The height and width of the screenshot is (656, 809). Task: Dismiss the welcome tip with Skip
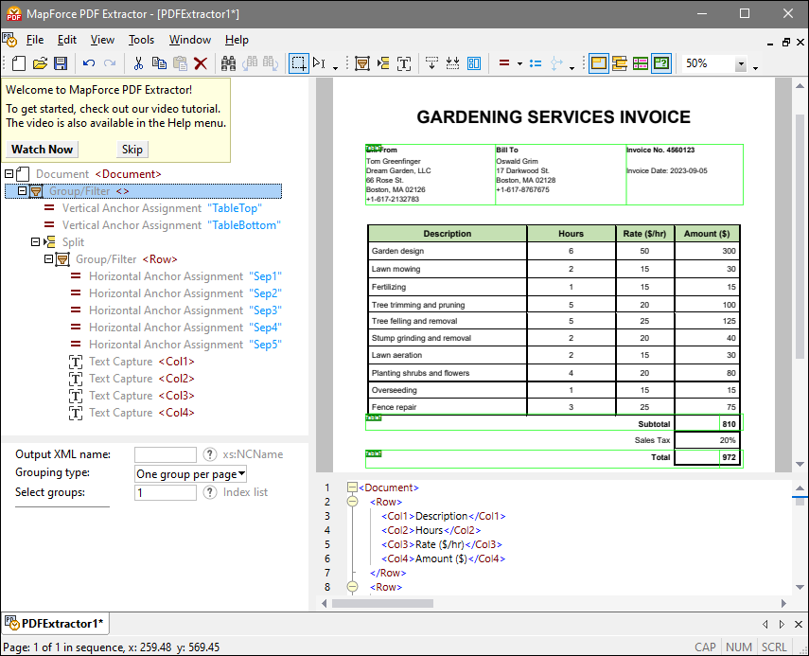click(x=132, y=150)
